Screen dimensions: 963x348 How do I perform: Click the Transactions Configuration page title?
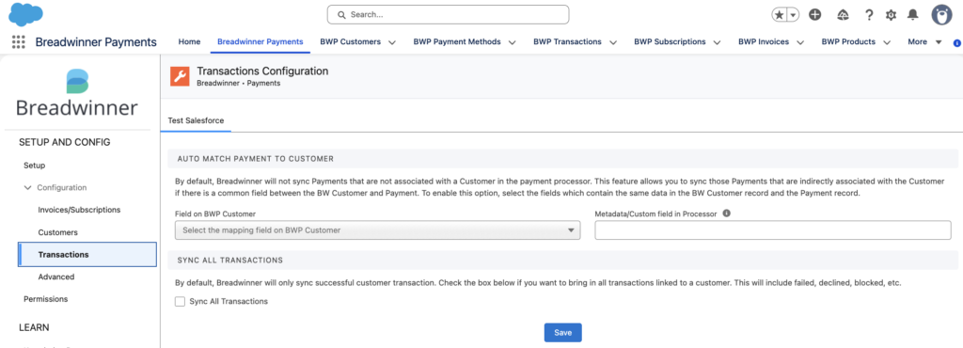263,71
